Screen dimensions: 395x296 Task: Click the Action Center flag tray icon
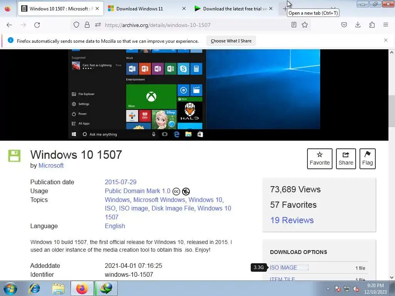[338, 289]
